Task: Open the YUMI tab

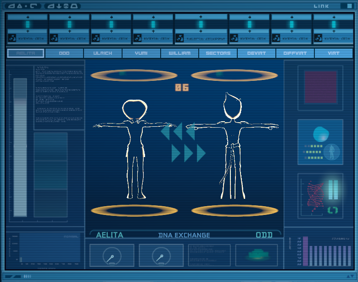Action: [141, 53]
